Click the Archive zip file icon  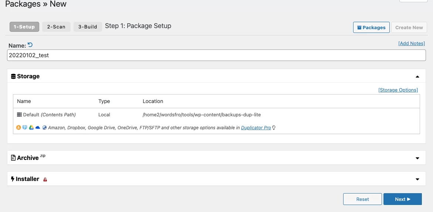pos(13,158)
